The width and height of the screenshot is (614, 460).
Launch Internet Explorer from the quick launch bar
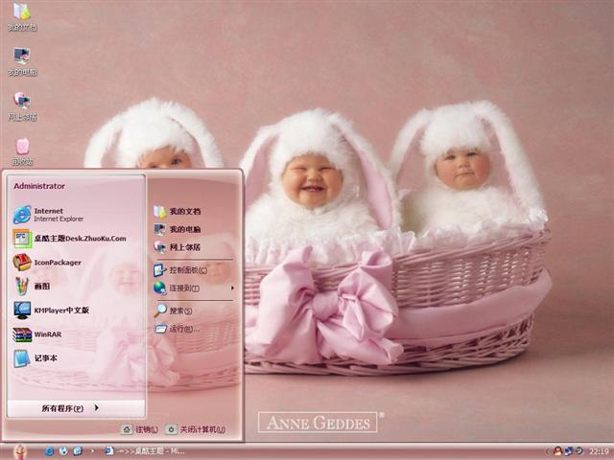coord(49,451)
